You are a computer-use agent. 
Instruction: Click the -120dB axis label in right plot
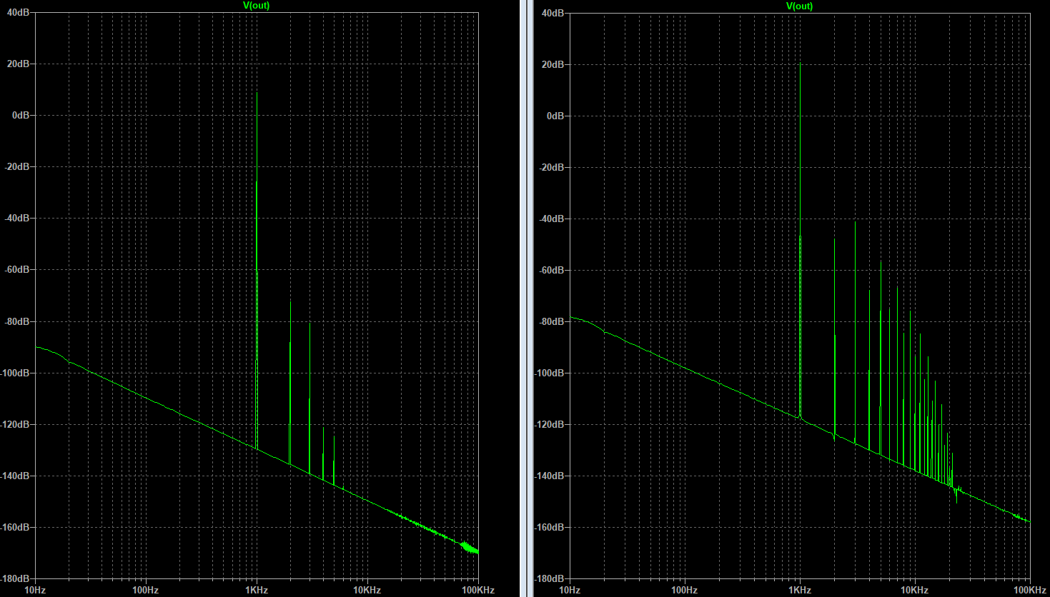(550, 424)
